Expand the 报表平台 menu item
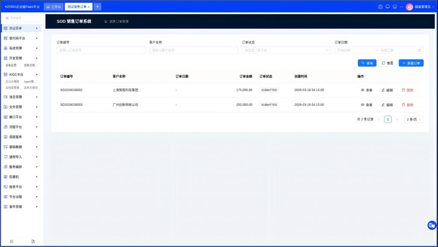The width and height of the screenshot is (438, 247). pos(21,187)
